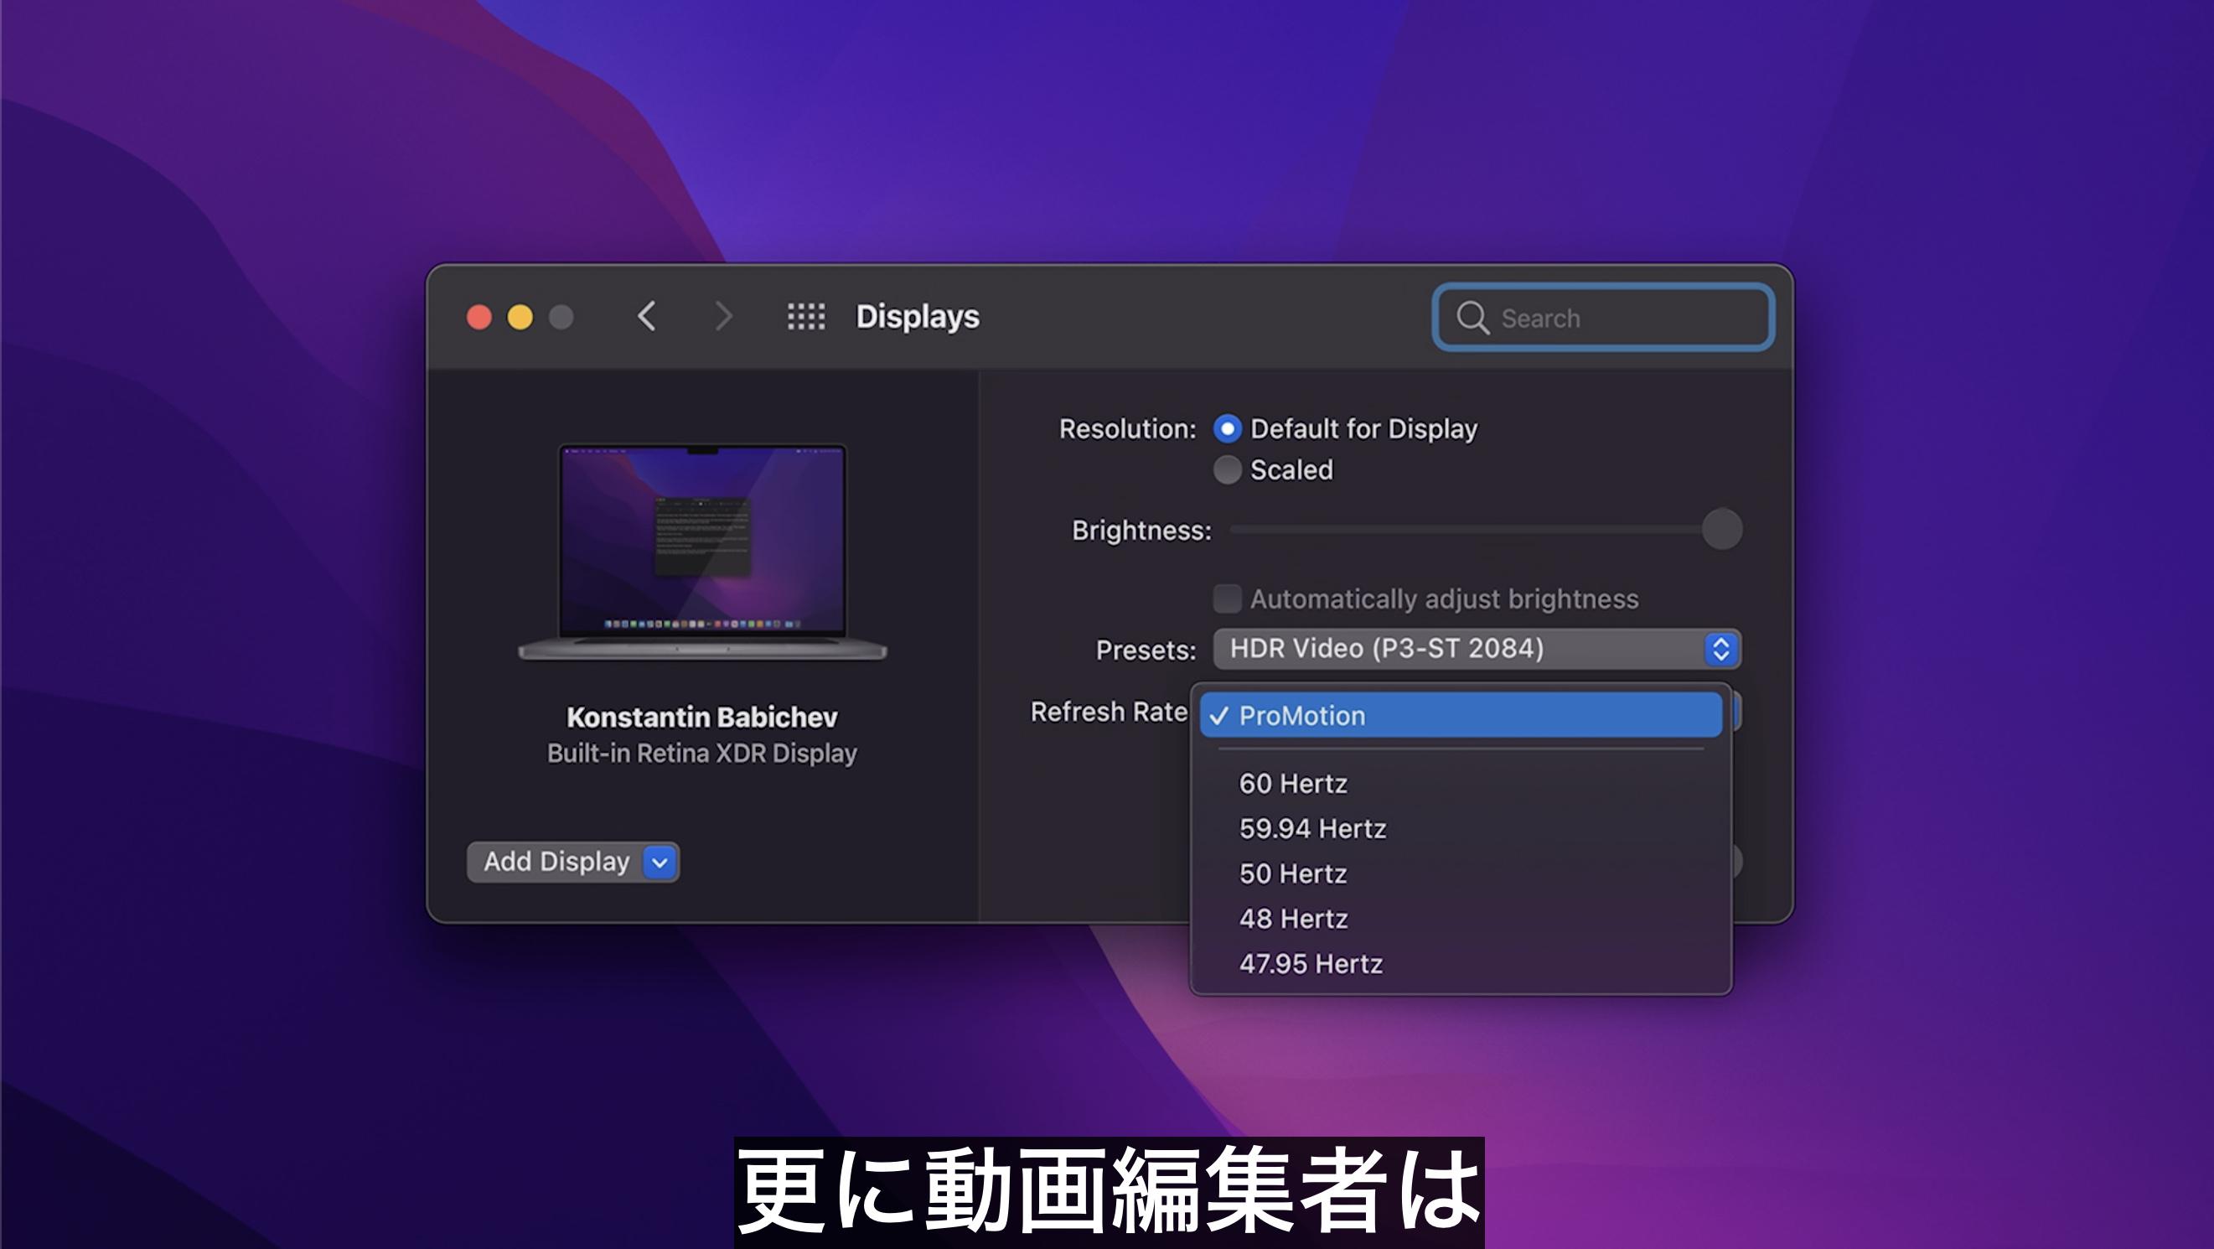This screenshot has height=1249, width=2214.
Task: Select Scaled resolution radio button
Action: 1229,470
